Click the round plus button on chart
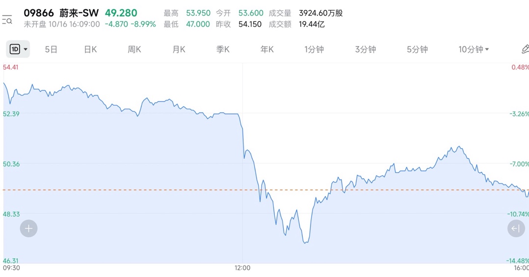Screen dimensions: 529x277 pos(28,228)
